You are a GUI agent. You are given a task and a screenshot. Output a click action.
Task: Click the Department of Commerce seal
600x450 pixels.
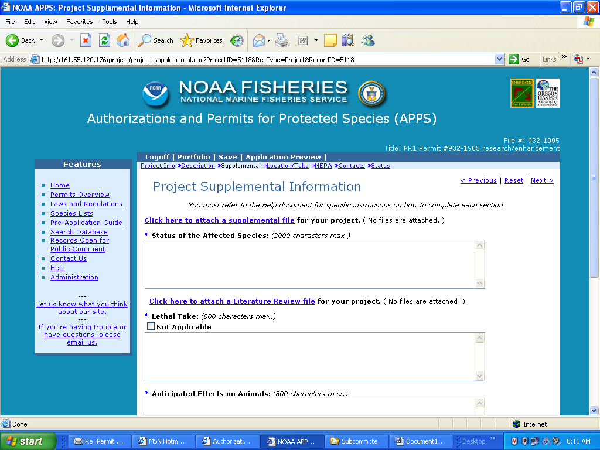tap(372, 94)
